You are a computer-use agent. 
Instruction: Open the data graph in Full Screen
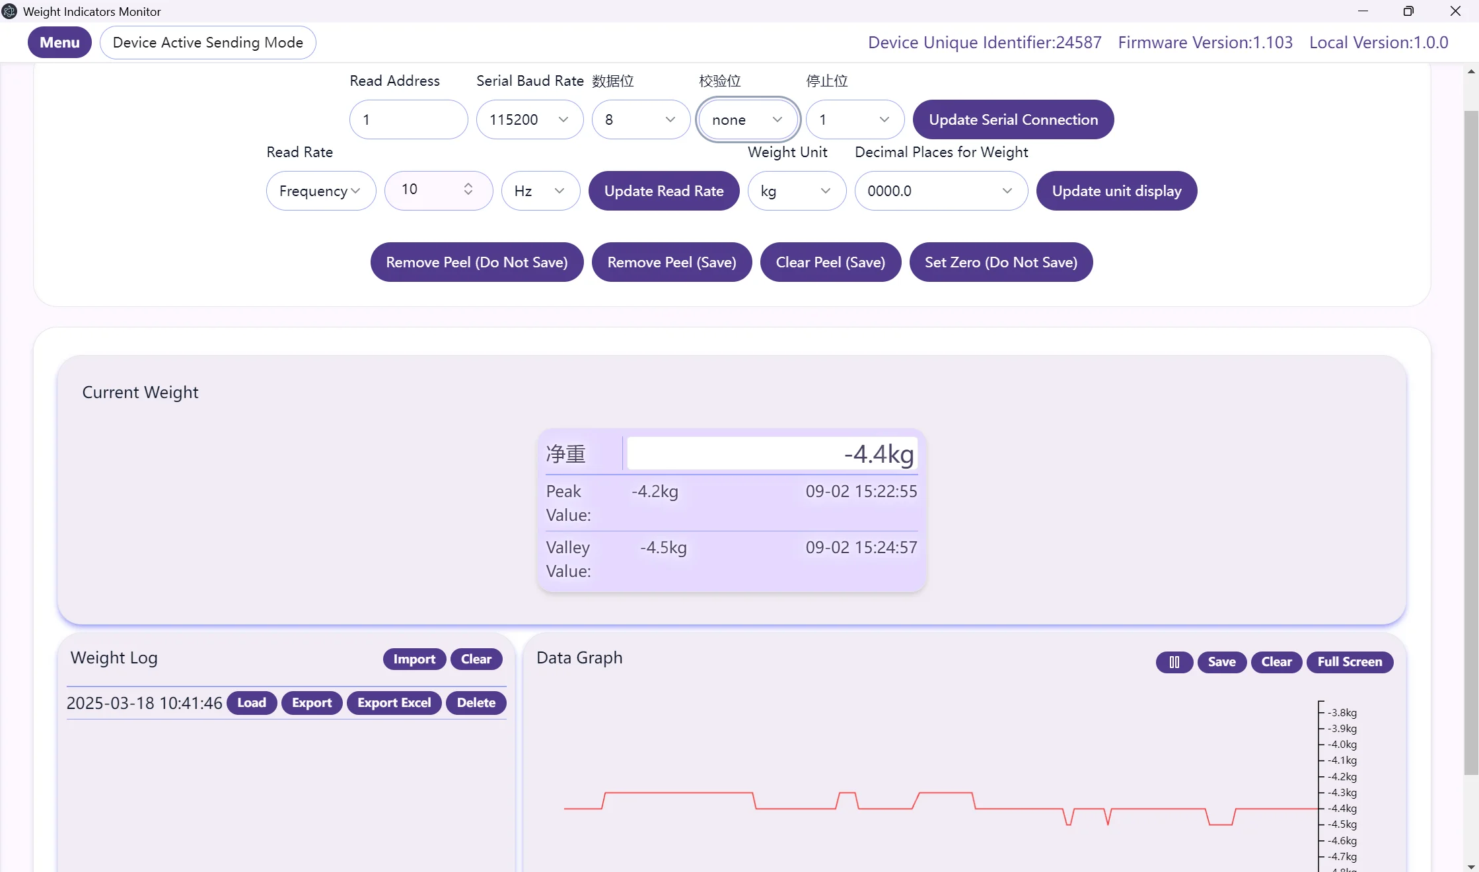(1349, 661)
